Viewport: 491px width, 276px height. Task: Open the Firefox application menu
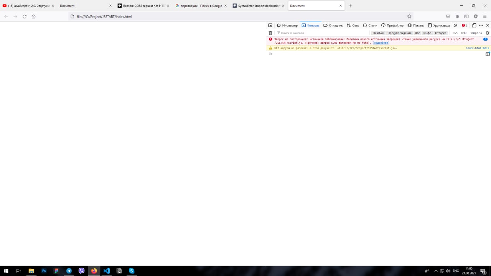click(485, 16)
